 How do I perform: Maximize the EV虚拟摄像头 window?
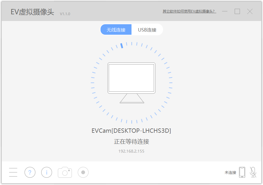point(237,11)
